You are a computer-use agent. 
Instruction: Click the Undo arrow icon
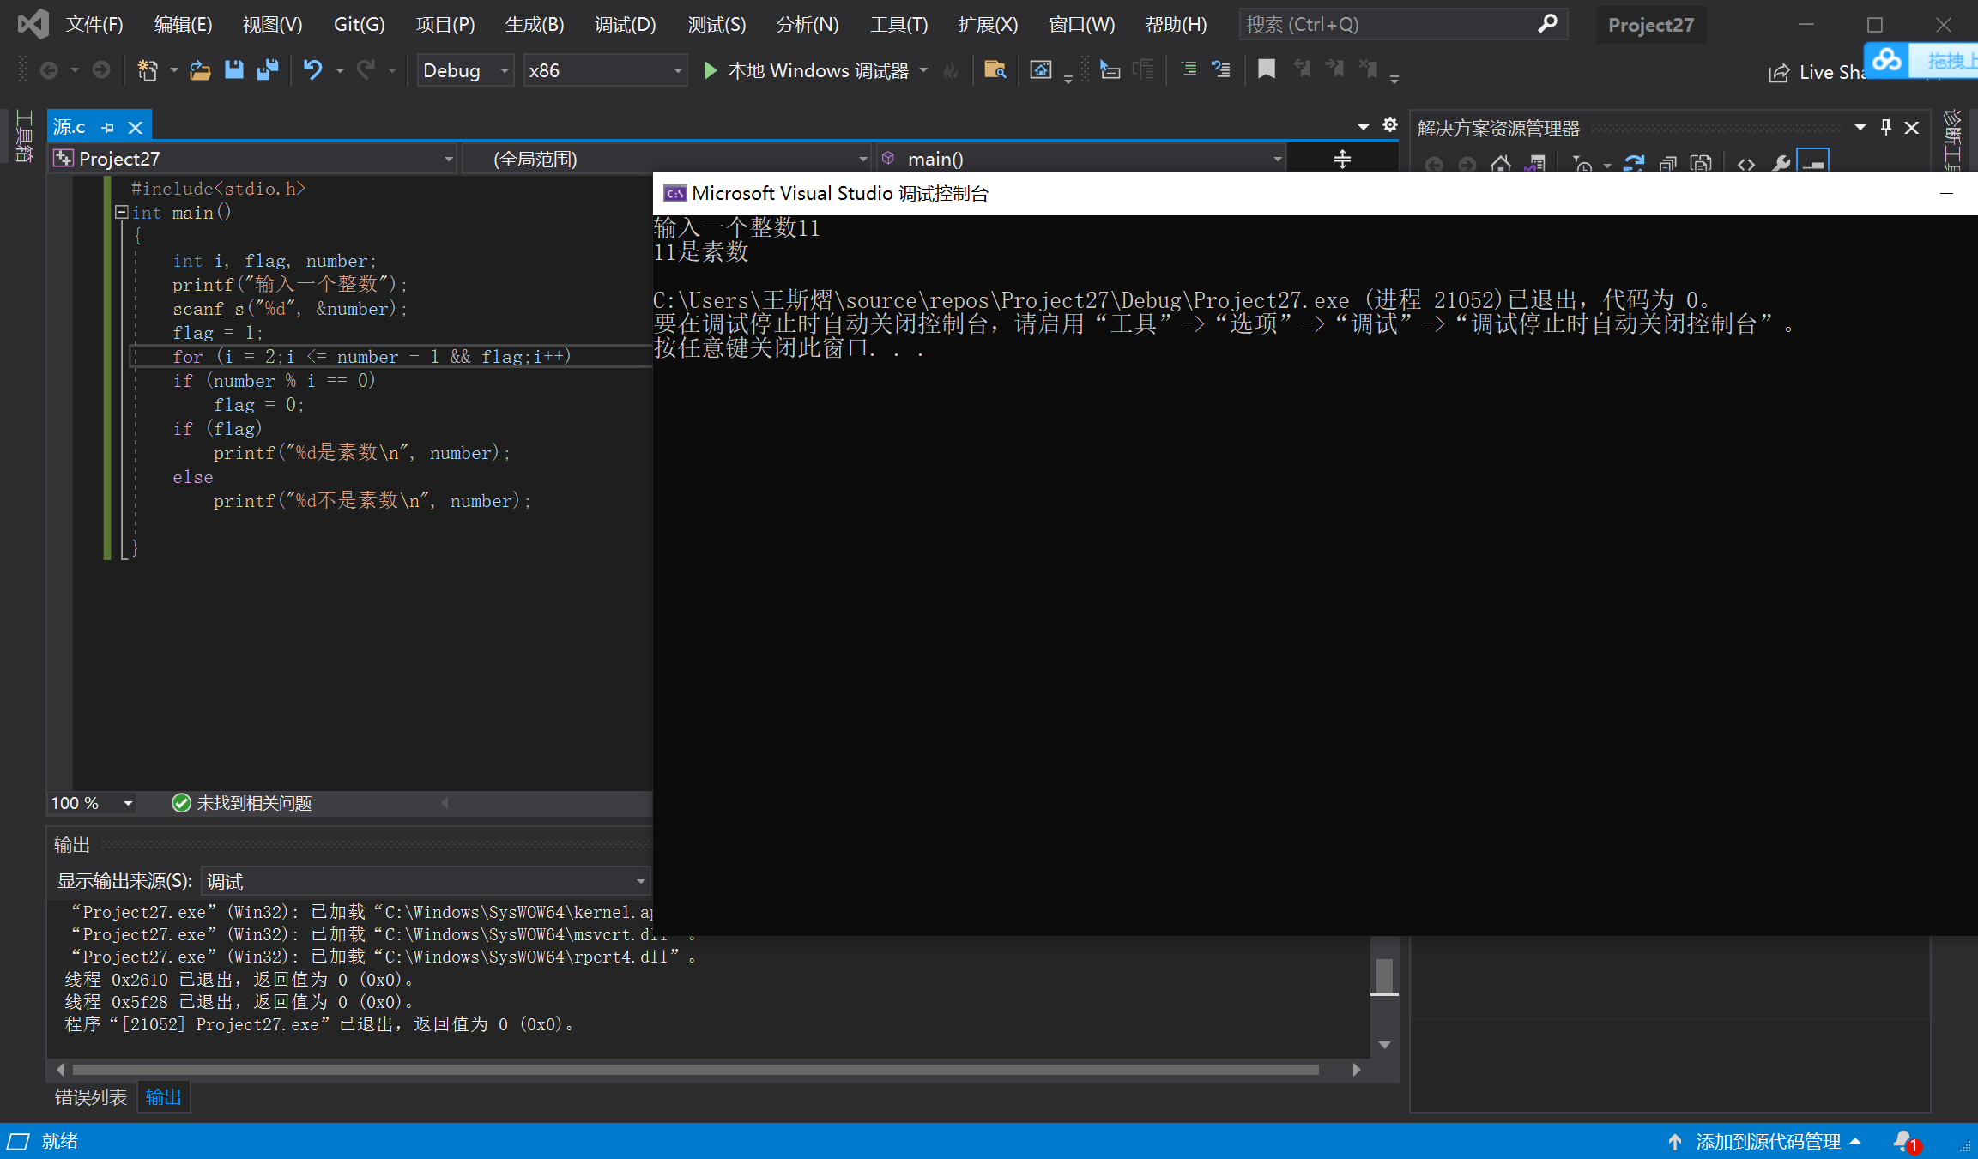[312, 69]
